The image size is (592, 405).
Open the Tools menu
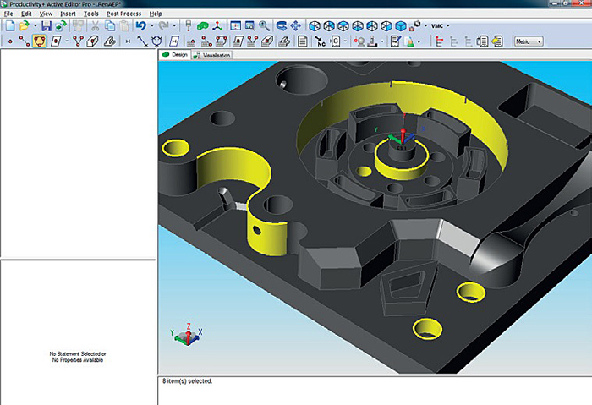point(91,14)
